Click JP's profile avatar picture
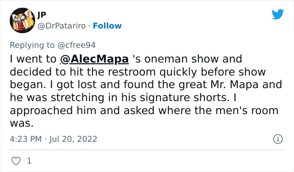Screen dimensions: 294x172 [x=22, y=20]
